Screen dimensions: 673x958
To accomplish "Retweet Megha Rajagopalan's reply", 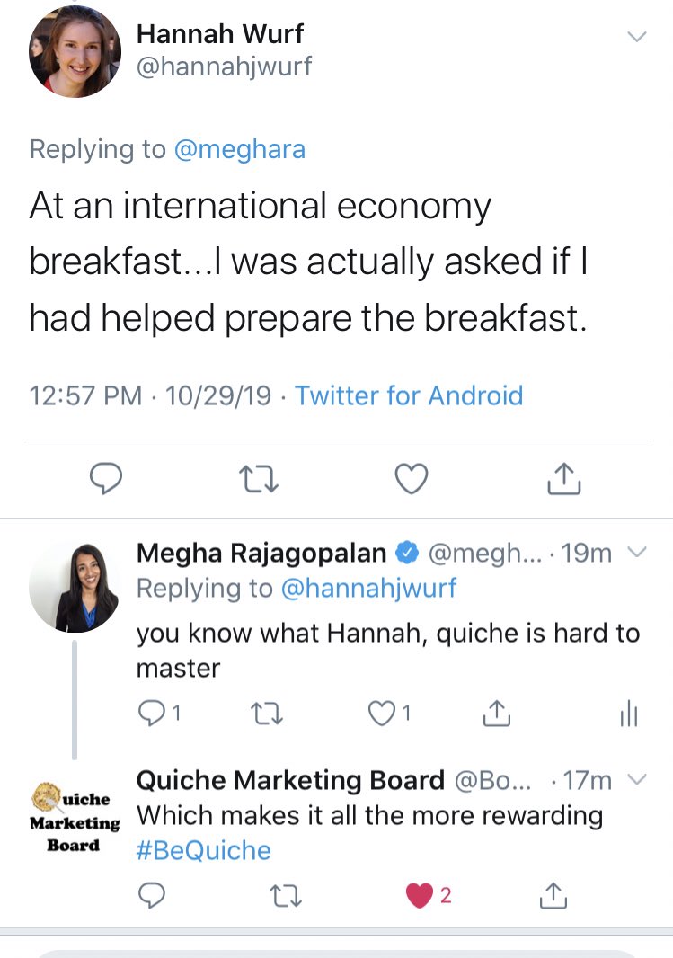I will (x=261, y=714).
